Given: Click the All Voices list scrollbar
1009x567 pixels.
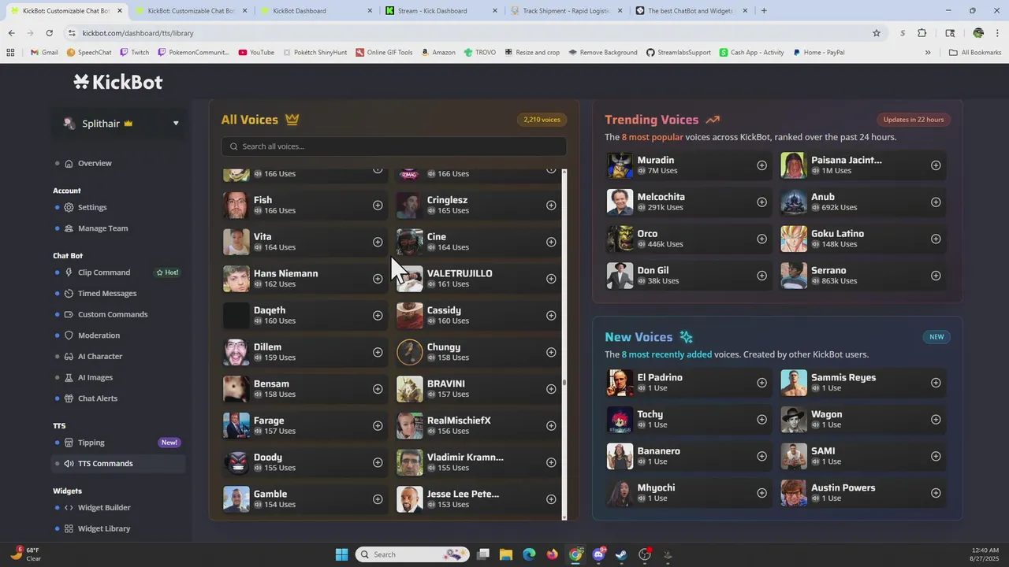Looking at the screenshot, I should pyautogui.click(x=564, y=383).
